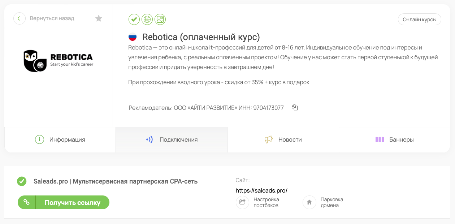This screenshot has height=224, width=455.
Task: Click the back arrow circle icon
Action: pos(19,18)
